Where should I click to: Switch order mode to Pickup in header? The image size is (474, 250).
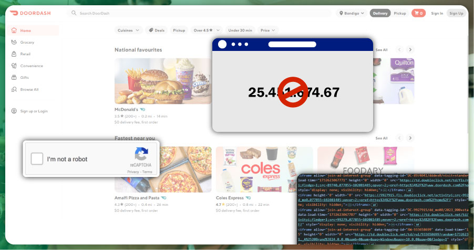coord(400,13)
